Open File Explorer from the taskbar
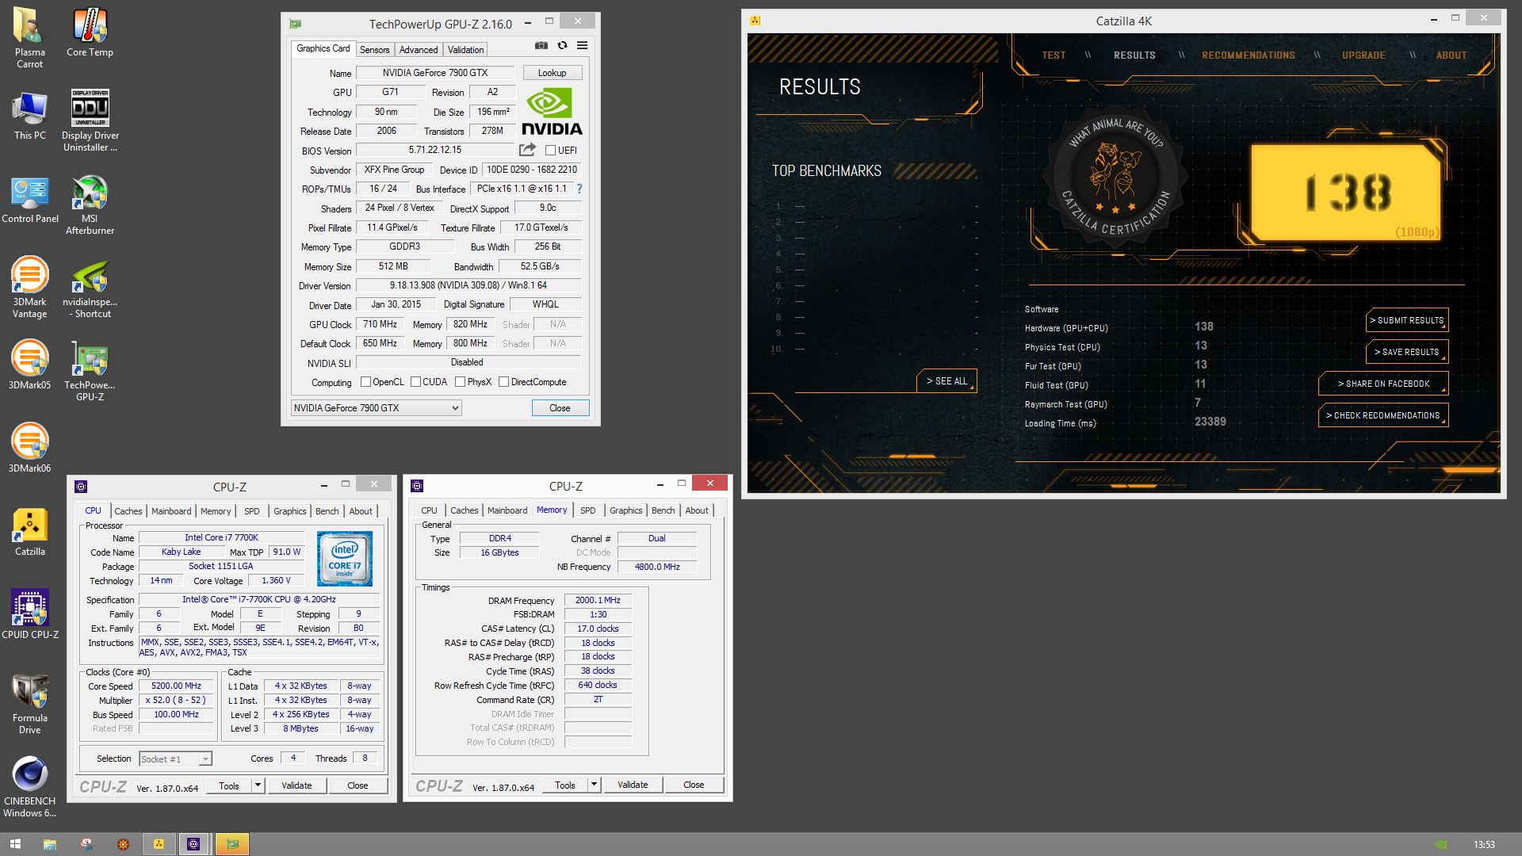Screen dimensions: 1522x856 pos(49,844)
